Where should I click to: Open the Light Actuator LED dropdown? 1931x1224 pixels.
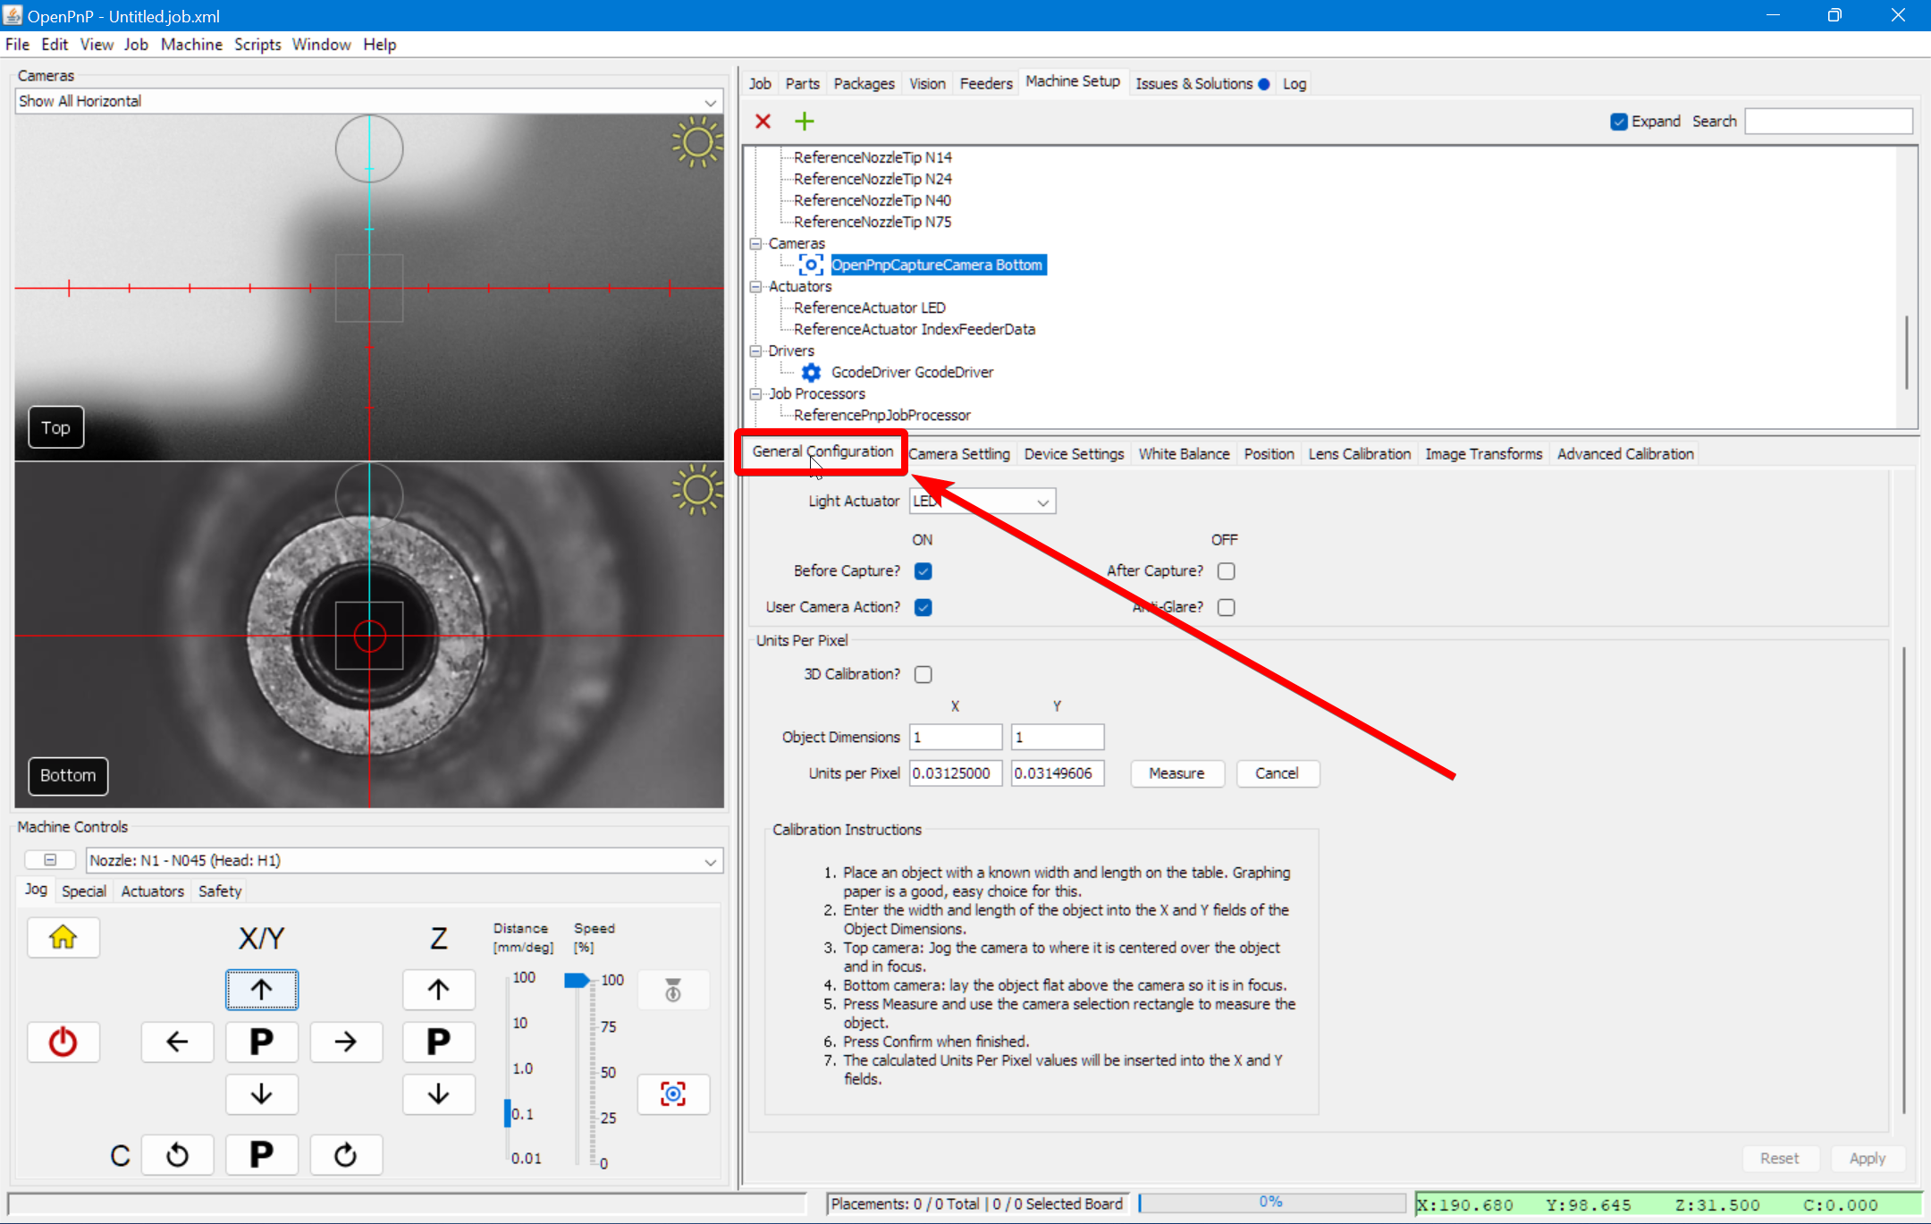coord(1041,501)
